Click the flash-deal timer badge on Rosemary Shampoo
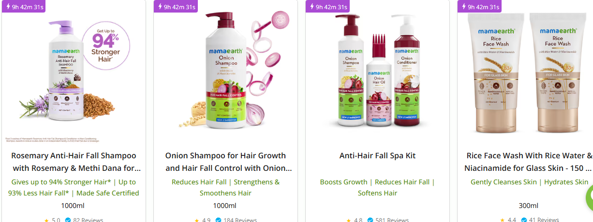The width and height of the screenshot is (593, 222). tap(24, 6)
